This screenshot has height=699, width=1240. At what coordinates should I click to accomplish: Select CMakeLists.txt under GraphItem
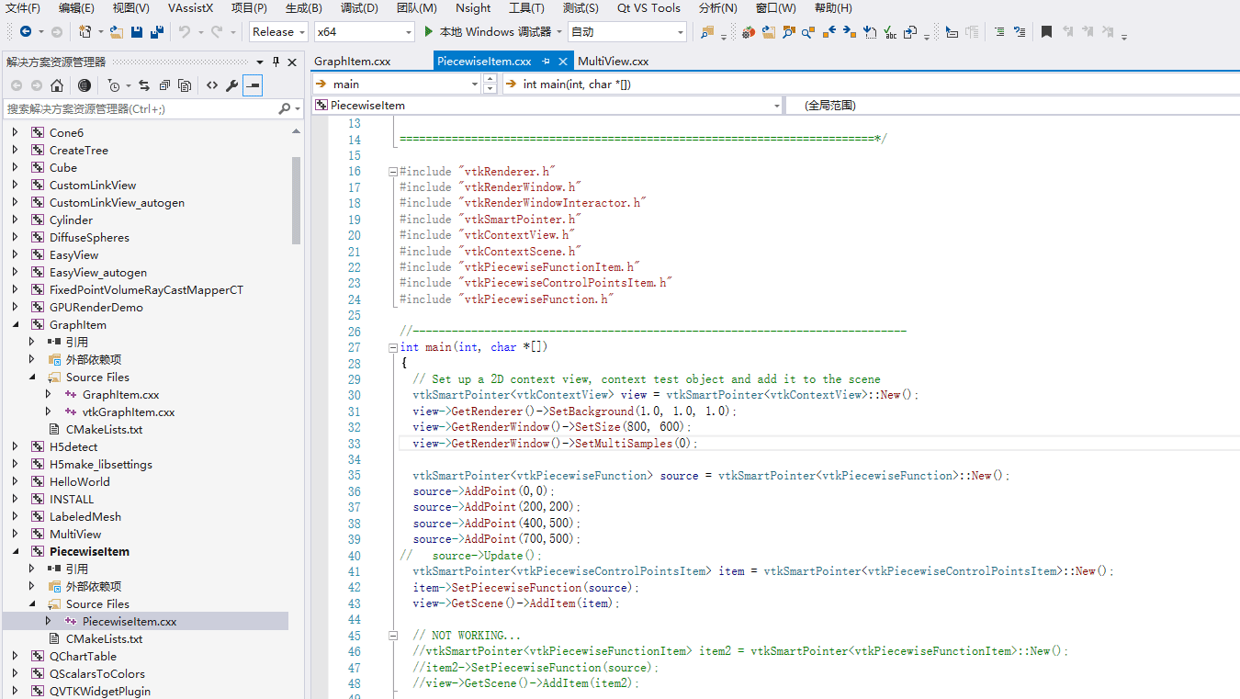click(x=104, y=430)
